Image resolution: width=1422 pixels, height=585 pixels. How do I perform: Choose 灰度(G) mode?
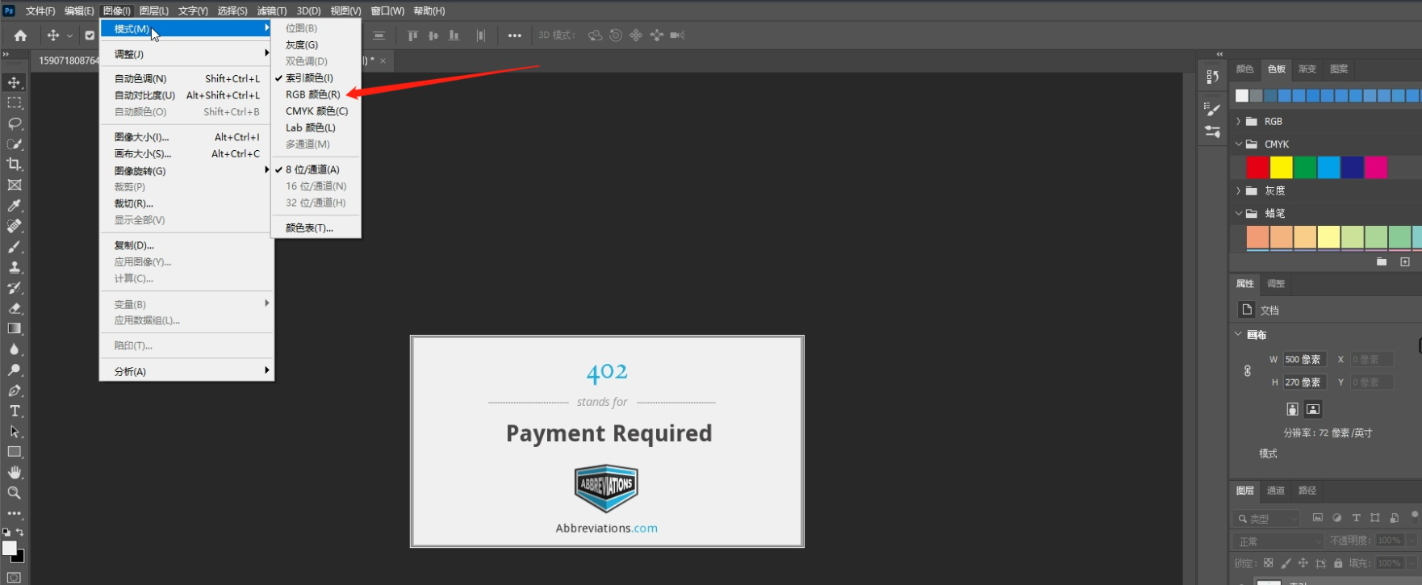pos(316,45)
